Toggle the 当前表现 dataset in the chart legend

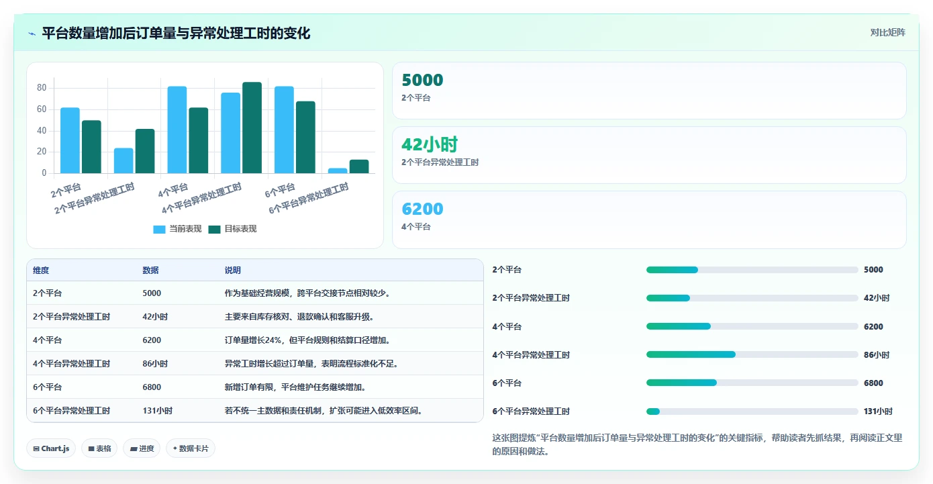177,229
